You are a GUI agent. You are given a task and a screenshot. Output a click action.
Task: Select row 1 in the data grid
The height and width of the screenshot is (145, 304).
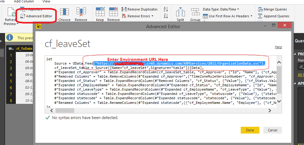coord(11,55)
